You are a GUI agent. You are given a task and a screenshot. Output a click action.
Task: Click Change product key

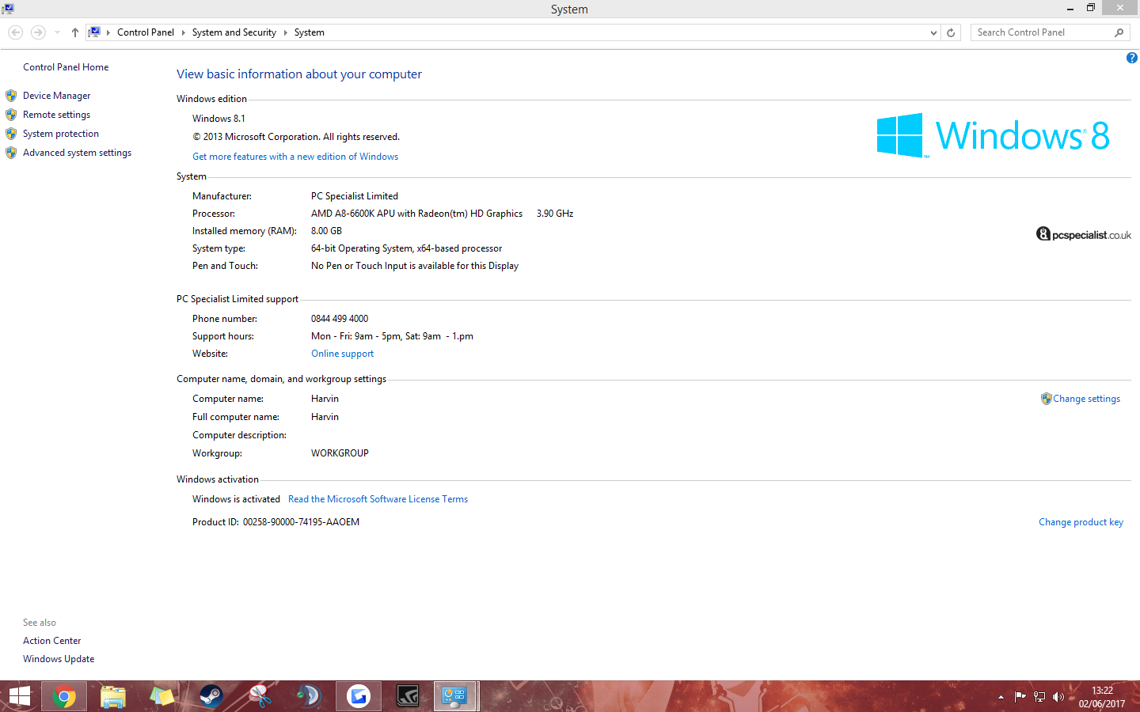coord(1081,522)
